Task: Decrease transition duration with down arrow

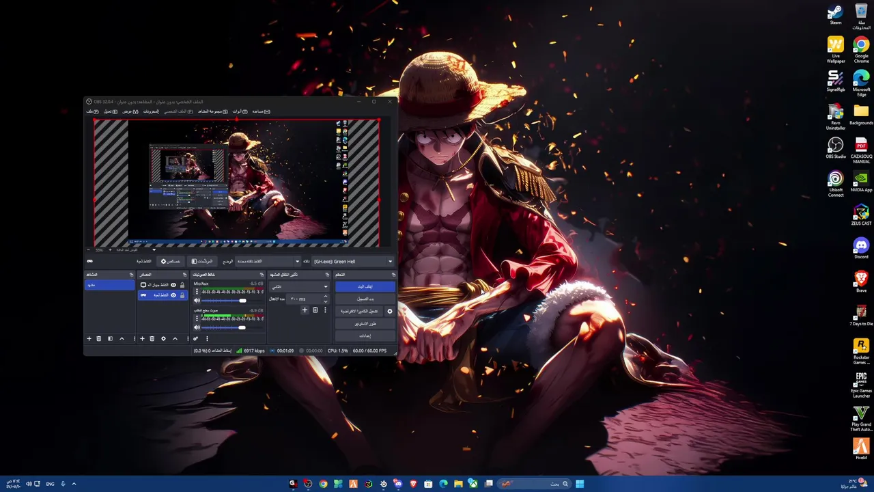Action: click(x=325, y=301)
